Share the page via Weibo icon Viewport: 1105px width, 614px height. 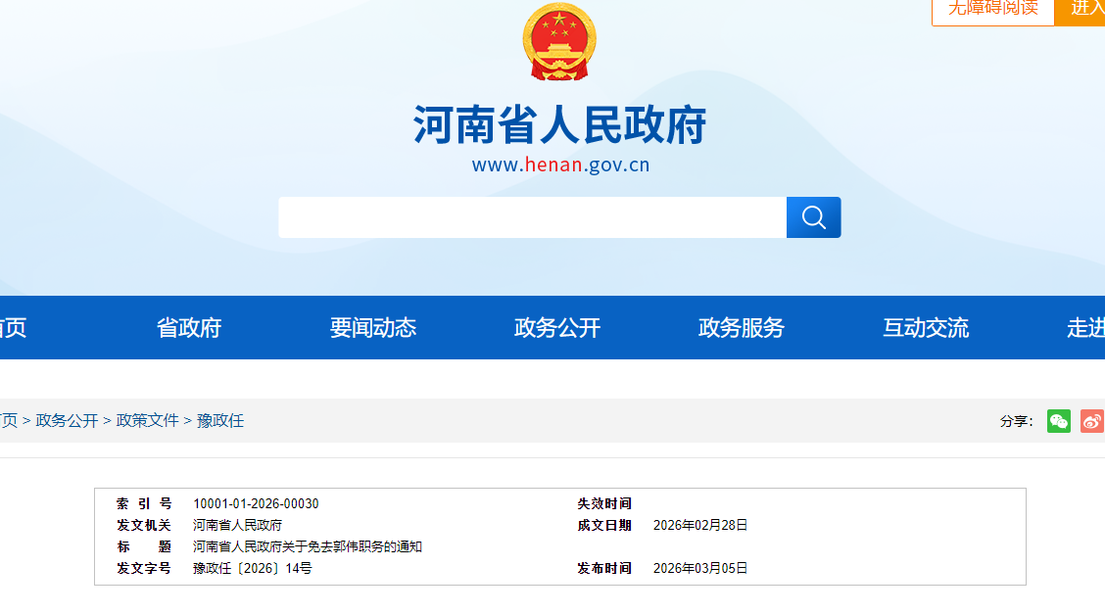pyautogui.click(x=1091, y=421)
